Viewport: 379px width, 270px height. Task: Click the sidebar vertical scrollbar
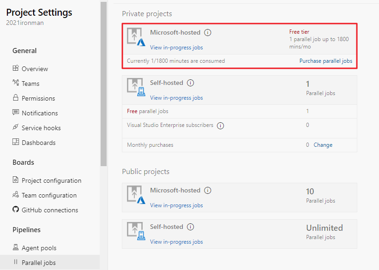[x=103, y=83]
